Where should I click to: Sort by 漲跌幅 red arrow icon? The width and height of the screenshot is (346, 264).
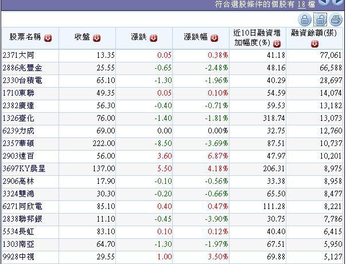(x=214, y=38)
